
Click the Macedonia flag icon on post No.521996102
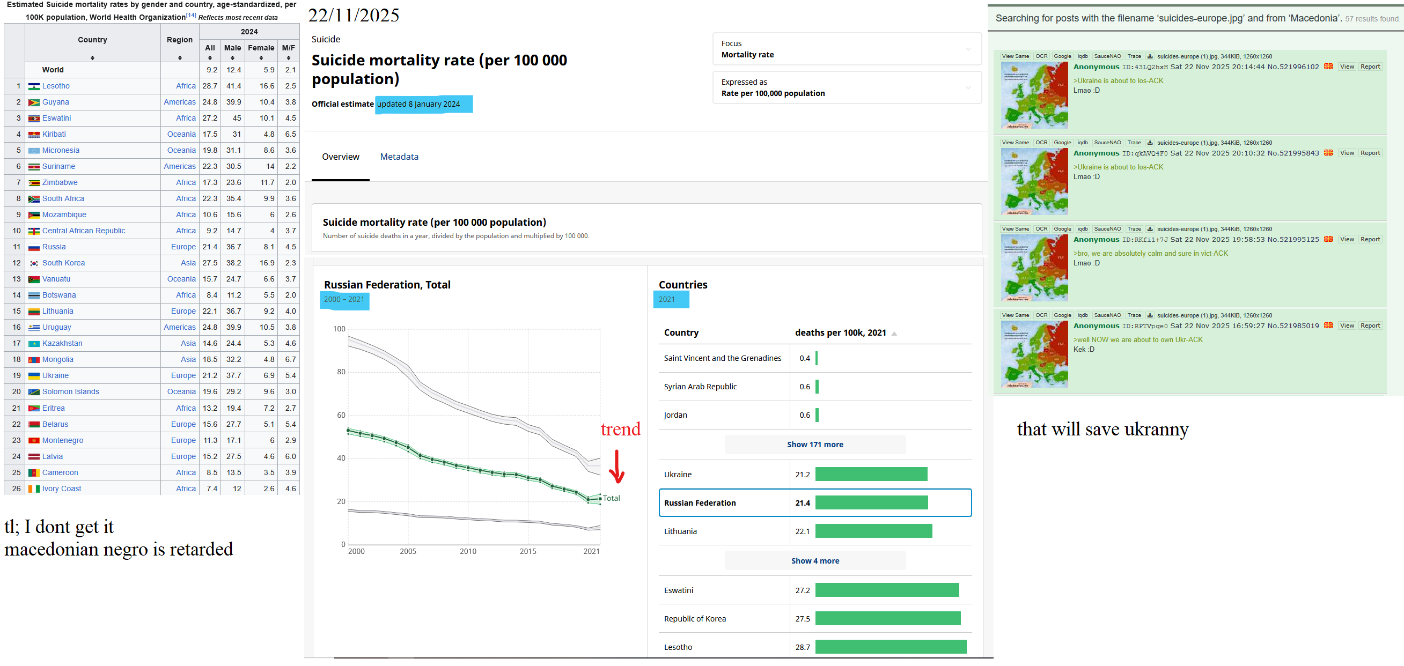point(1328,66)
